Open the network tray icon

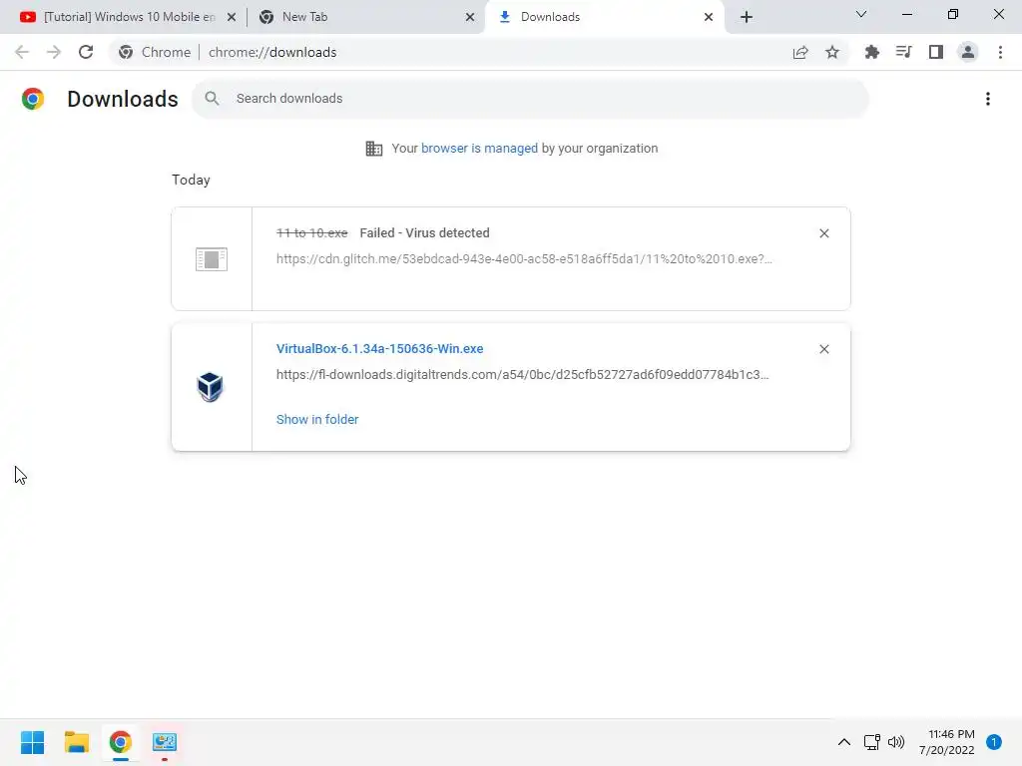871,742
